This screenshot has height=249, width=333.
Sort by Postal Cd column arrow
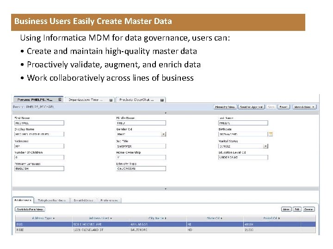point(279,218)
